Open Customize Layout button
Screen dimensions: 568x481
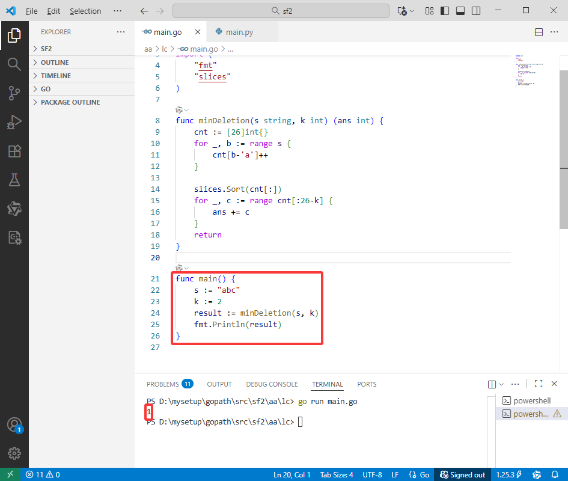[x=429, y=11]
